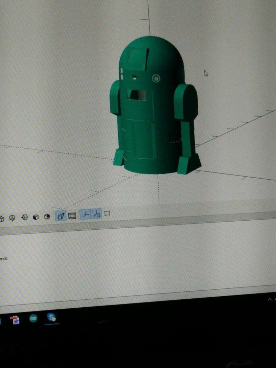
Task: Open Arduino IDE from the taskbar
Action: [x=33, y=318]
